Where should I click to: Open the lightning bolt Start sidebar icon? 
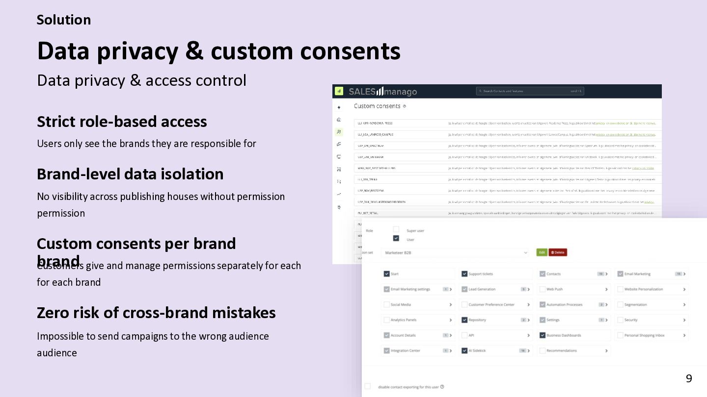[x=339, y=107]
